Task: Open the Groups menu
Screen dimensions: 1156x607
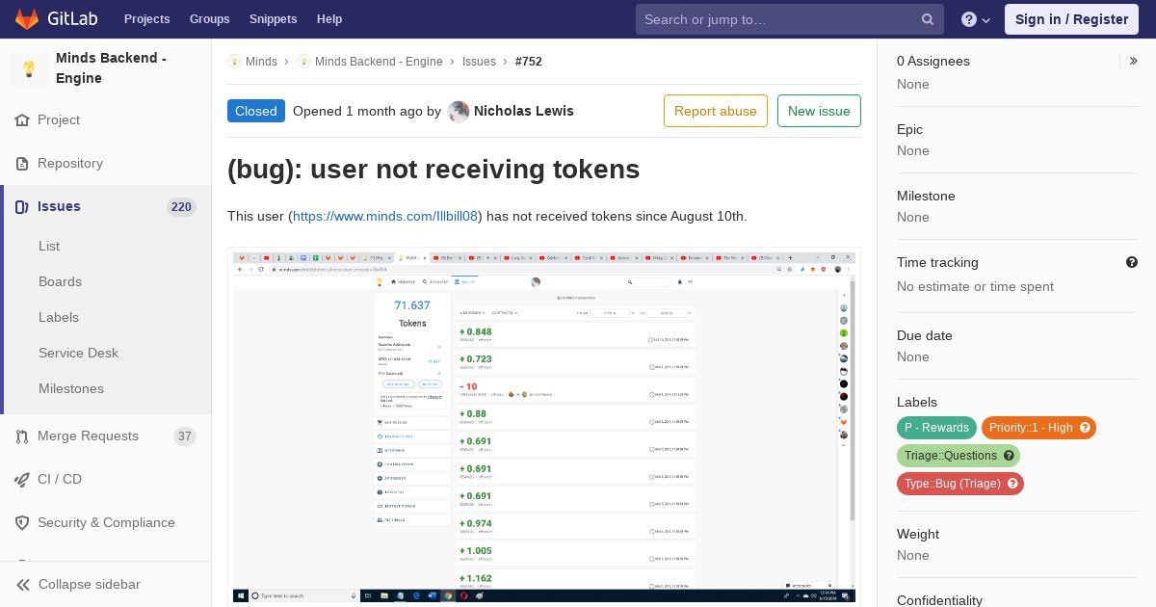Action: [209, 19]
